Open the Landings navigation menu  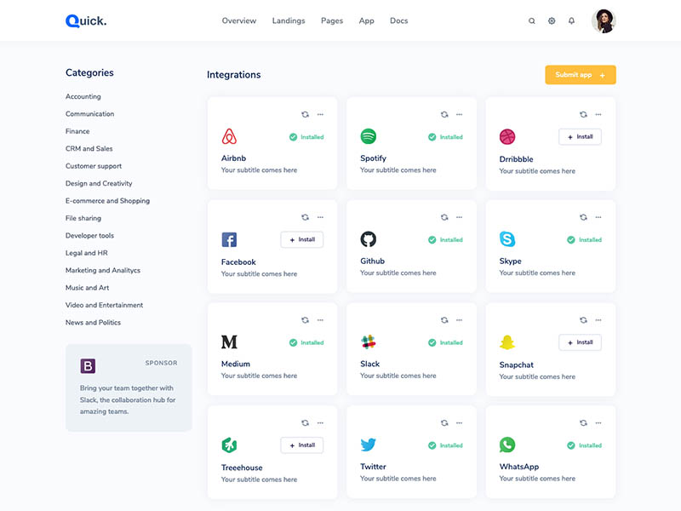[289, 21]
